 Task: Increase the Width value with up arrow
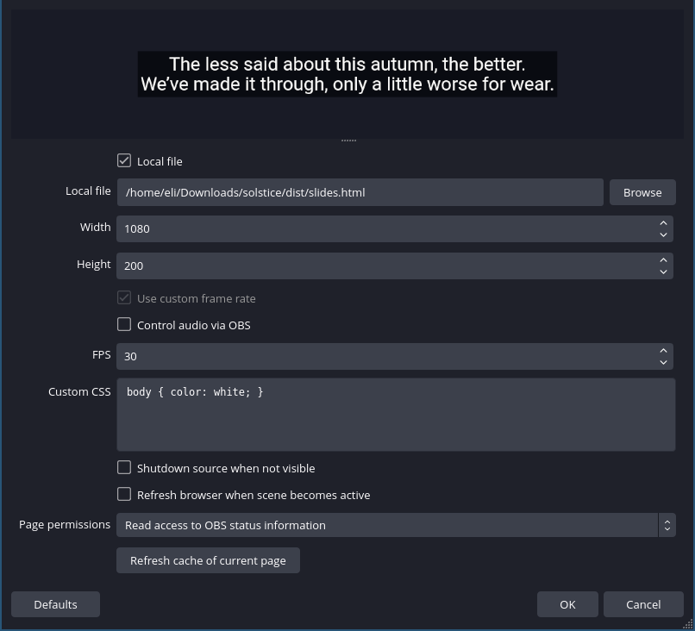663,223
